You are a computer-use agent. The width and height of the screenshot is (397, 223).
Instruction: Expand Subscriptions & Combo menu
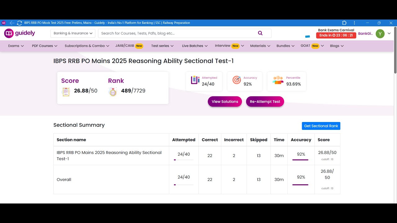(87, 46)
